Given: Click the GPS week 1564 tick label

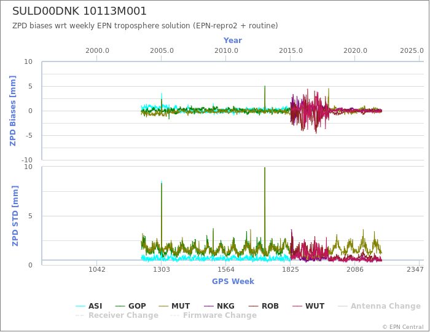Looking at the screenshot, I should point(225,269).
